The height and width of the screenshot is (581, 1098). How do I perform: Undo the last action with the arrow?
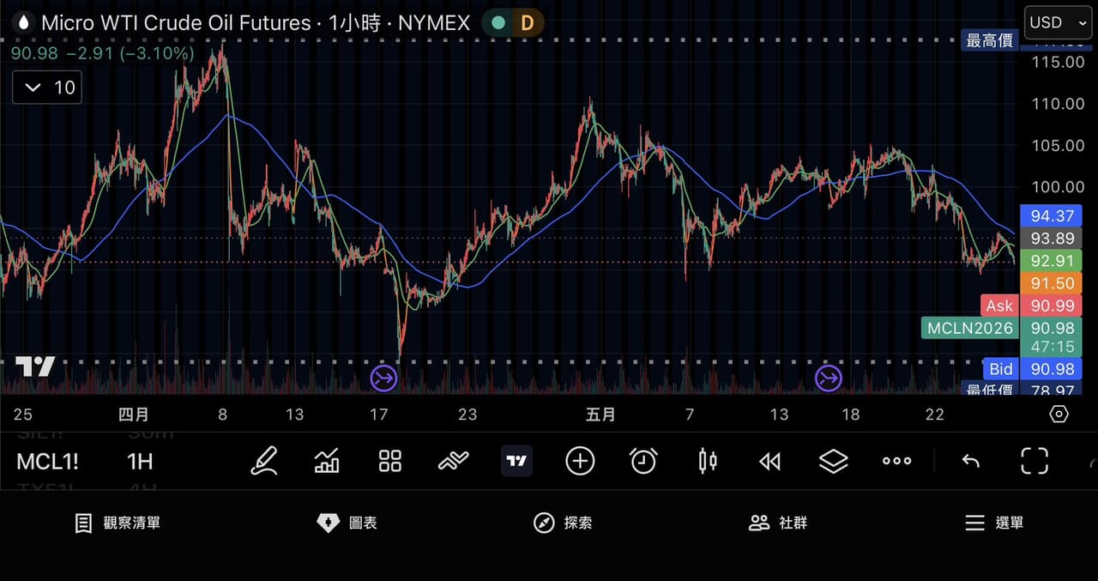(x=971, y=462)
